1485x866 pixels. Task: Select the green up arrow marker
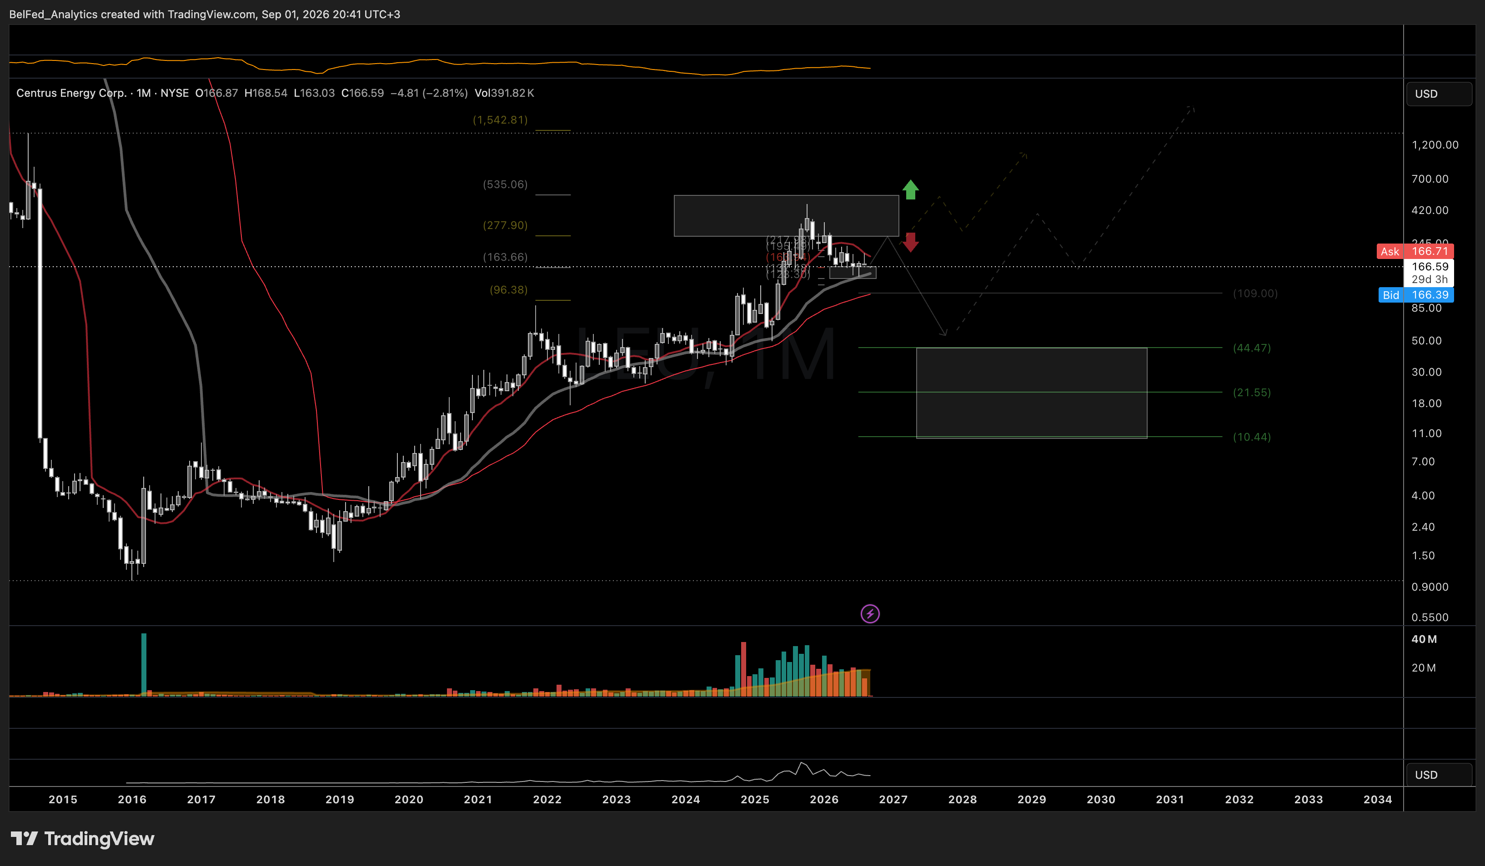pos(910,189)
